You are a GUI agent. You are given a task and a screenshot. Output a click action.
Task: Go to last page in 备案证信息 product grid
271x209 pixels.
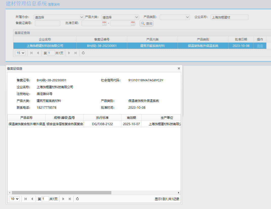(x=70, y=199)
